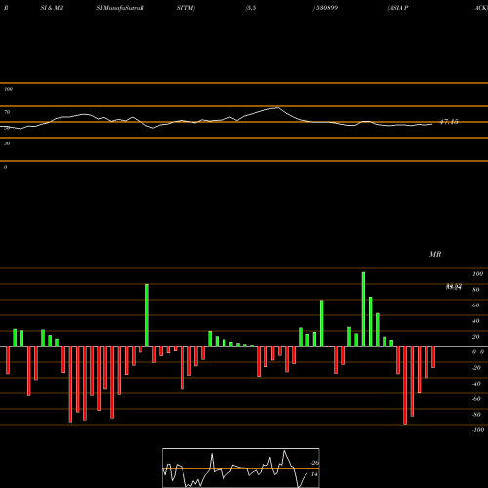This screenshot has width=488, height=488.
Task: Click the RSI current value label 47.15
Action: (449, 122)
